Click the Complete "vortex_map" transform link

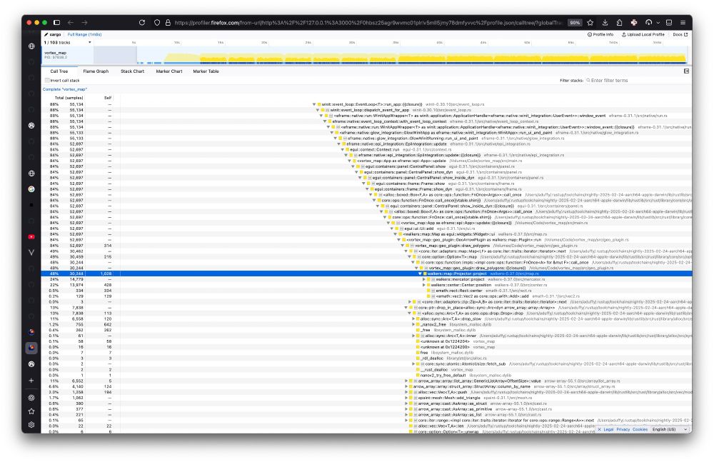click(x=65, y=89)
